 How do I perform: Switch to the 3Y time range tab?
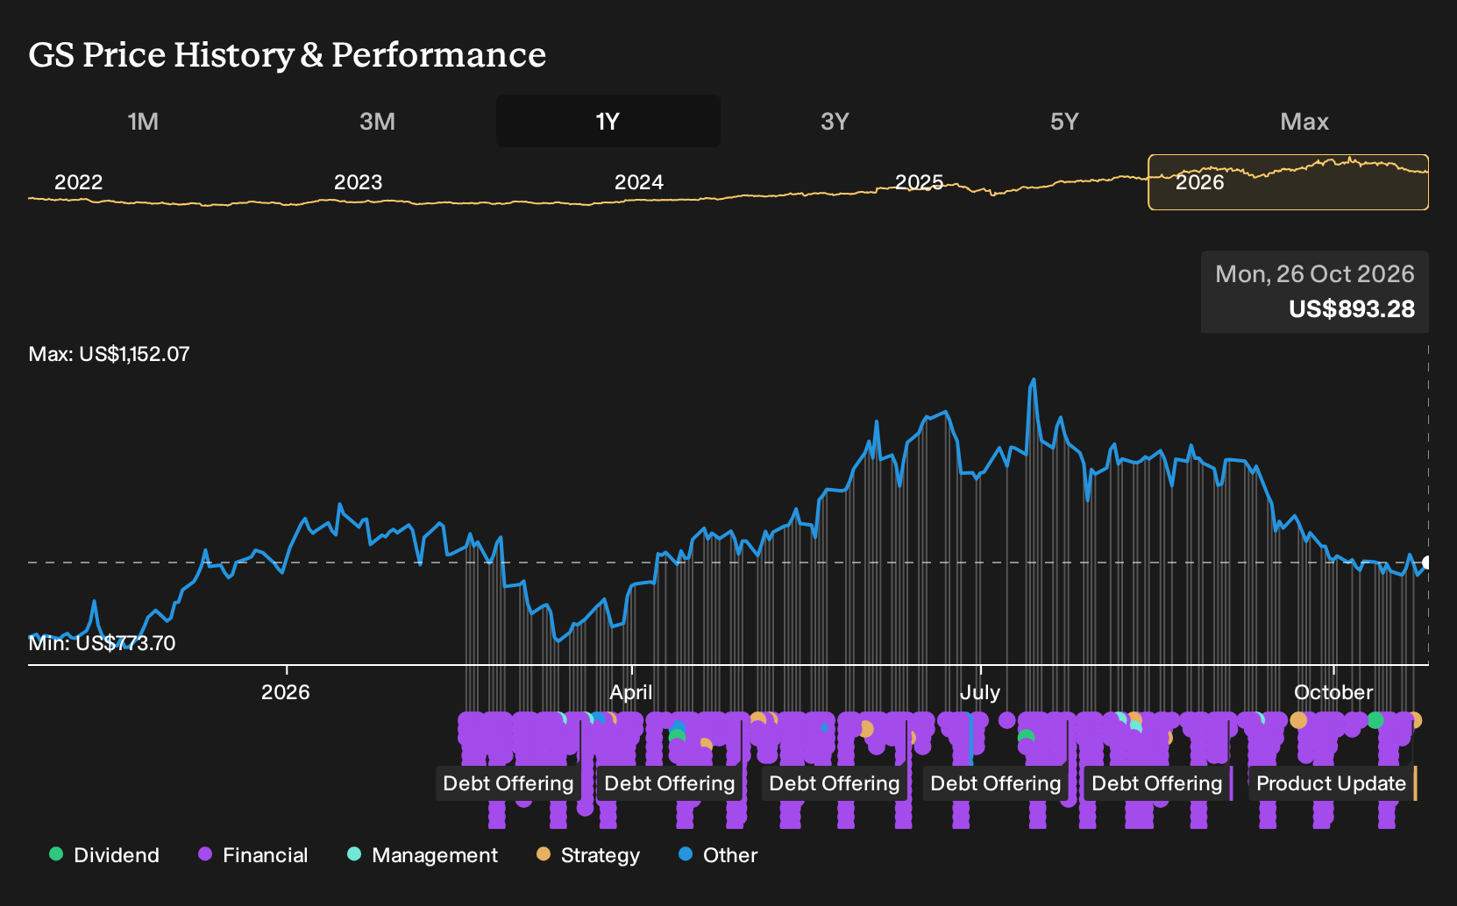tap(835, 121)
